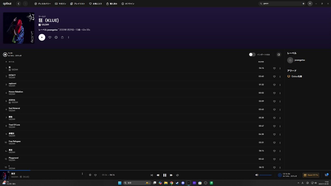Go to the プレイリスト section
The height and width of the screenshot is (186, 331).
point(78,4)
